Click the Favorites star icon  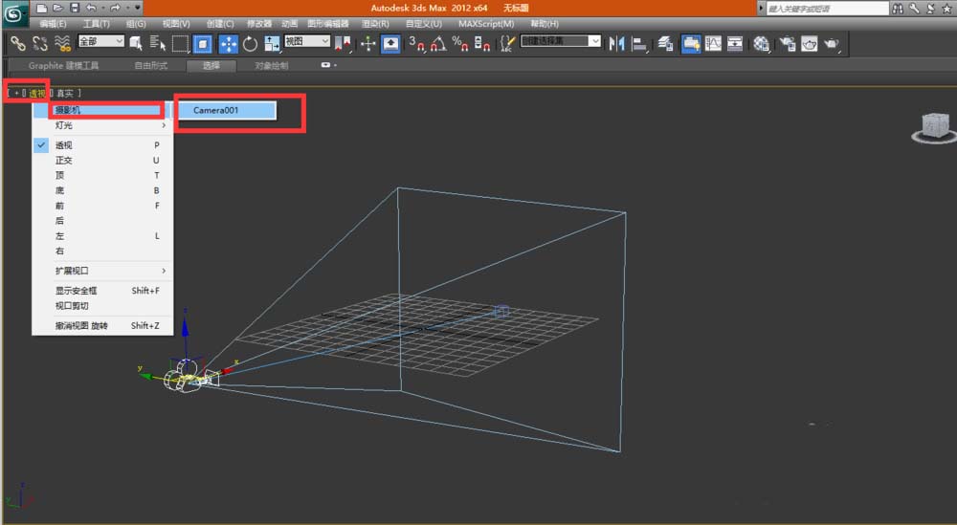(x=946, y=8)
